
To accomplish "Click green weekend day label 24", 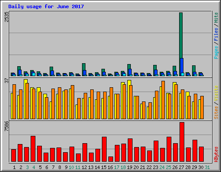I will (x=162, y=167).
